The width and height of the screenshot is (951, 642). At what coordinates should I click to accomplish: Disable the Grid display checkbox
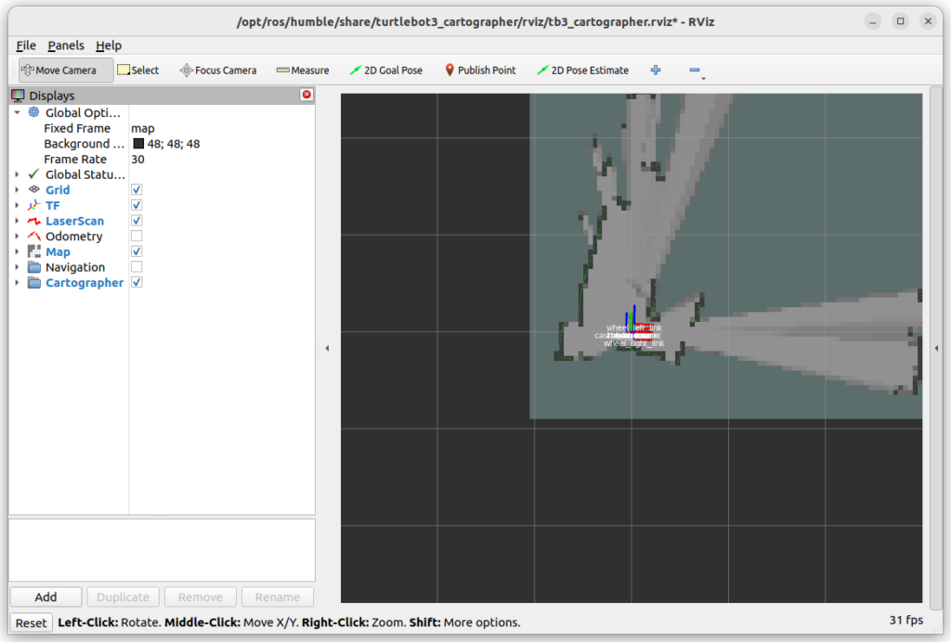[137, 189]
